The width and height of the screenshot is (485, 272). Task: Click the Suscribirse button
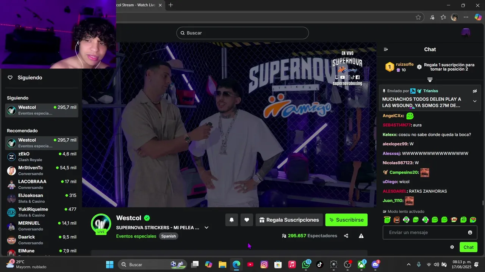[346, 220]
